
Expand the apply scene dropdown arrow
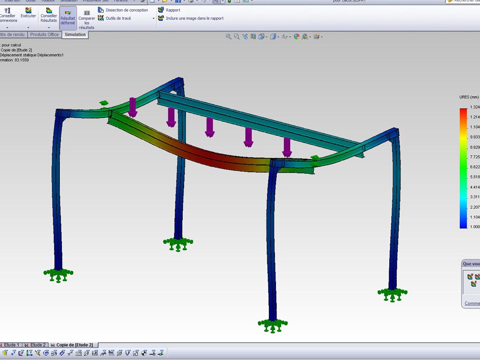pos(310,37)
